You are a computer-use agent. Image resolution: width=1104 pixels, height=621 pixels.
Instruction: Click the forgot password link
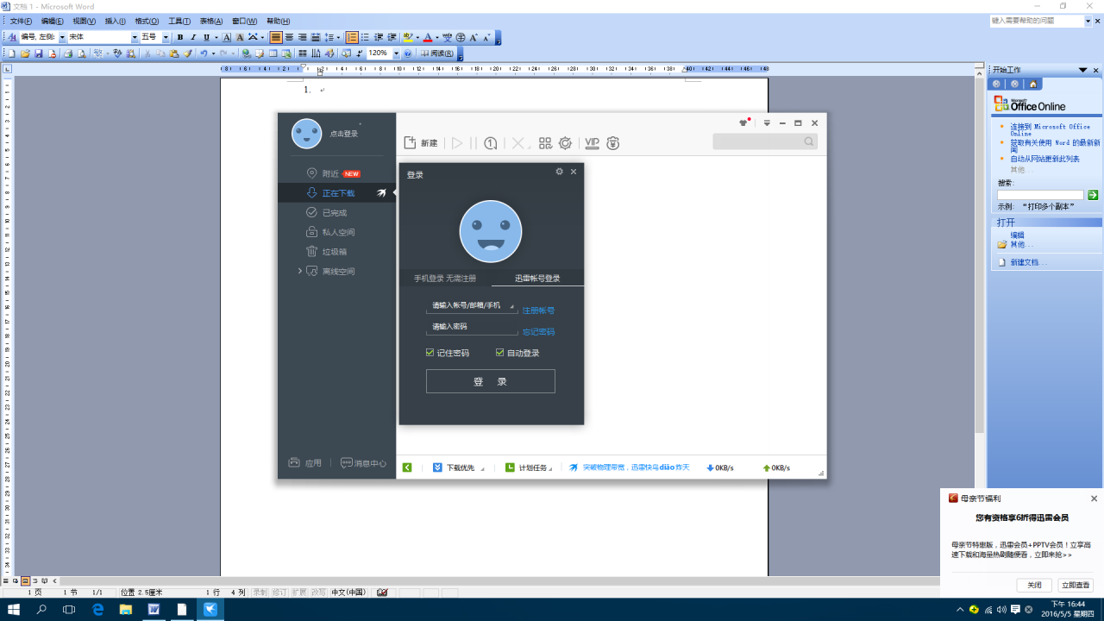click(x=538, y=332)
